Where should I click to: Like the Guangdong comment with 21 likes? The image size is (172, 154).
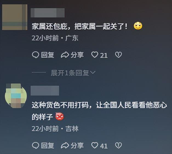[x=95, y=55]
